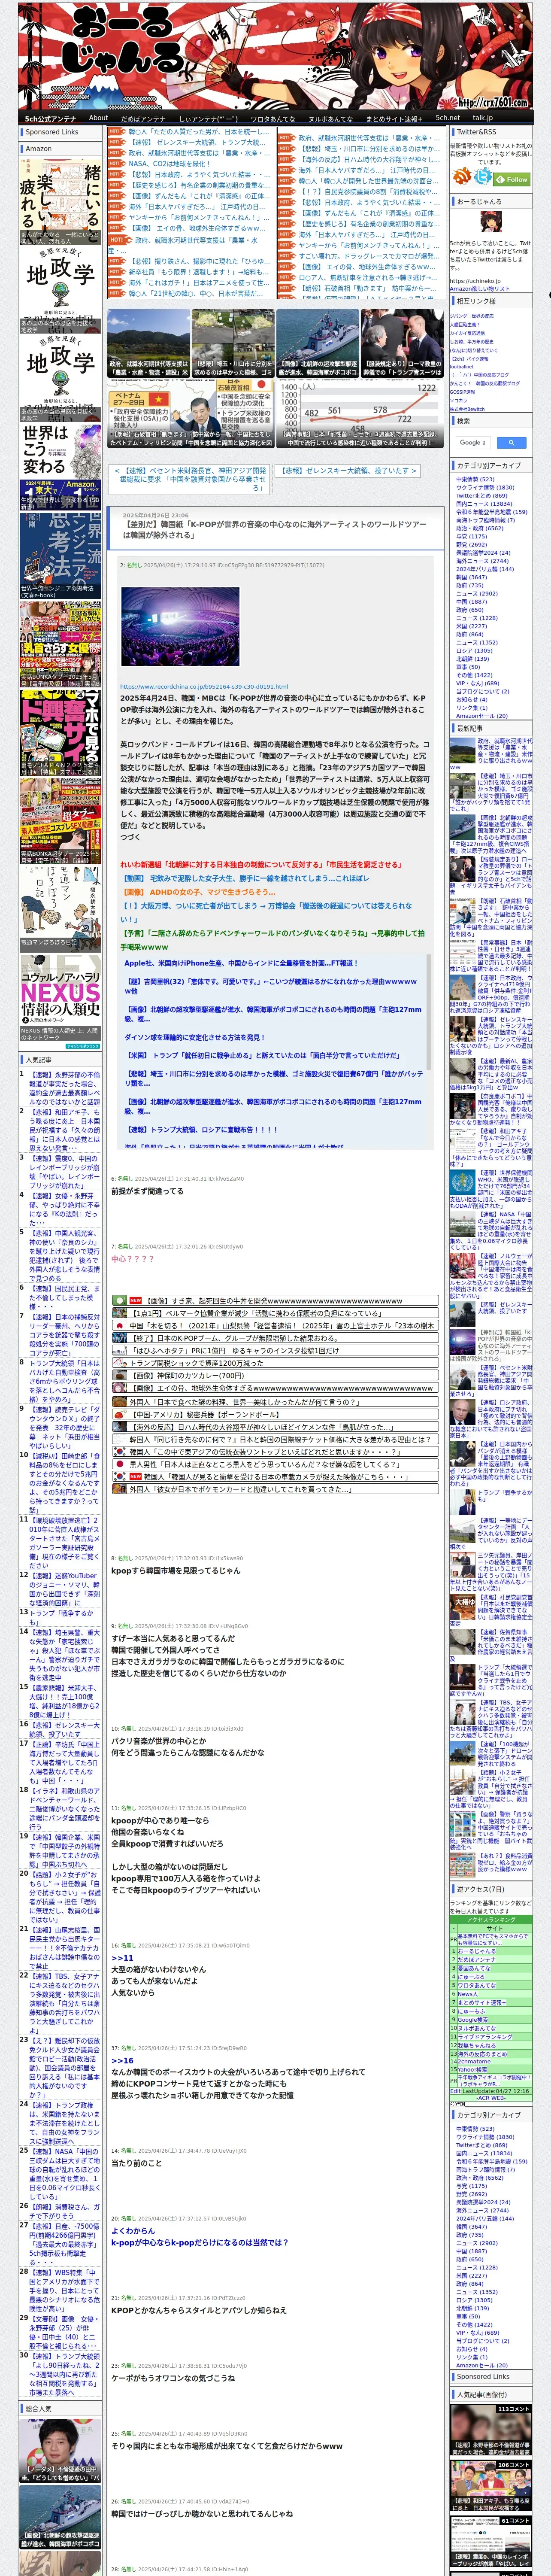Open https://uchineko.jp link in sidebar
The image size is (551, 2576).
tap(475, 281)
